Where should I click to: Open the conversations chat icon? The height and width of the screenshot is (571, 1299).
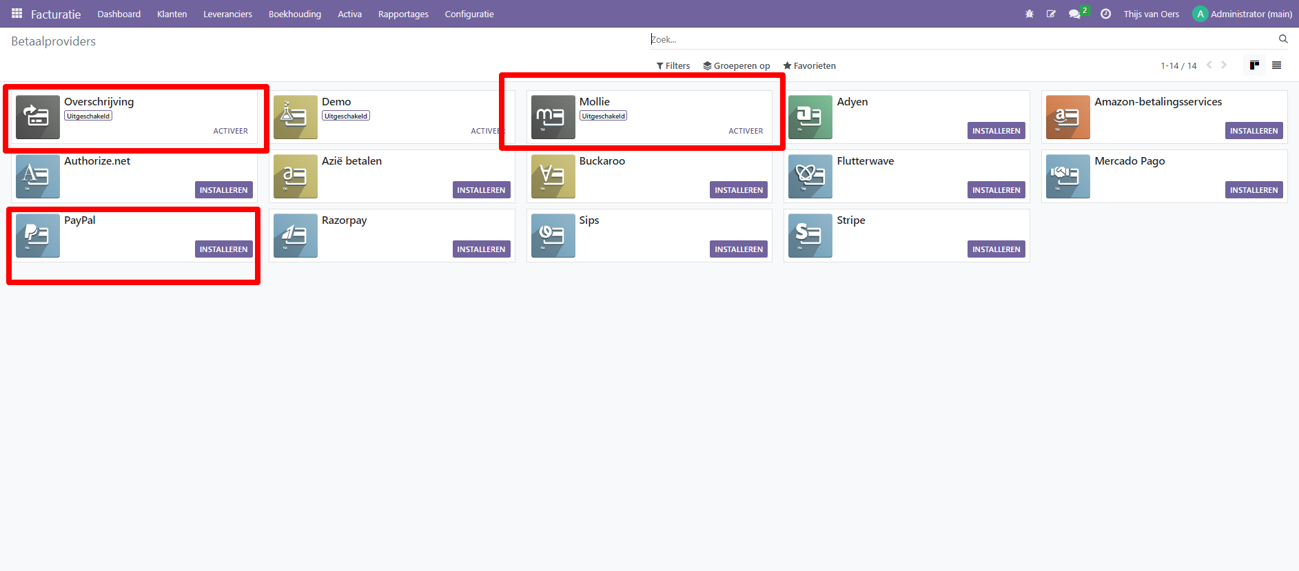click(x=1074, y=14)
